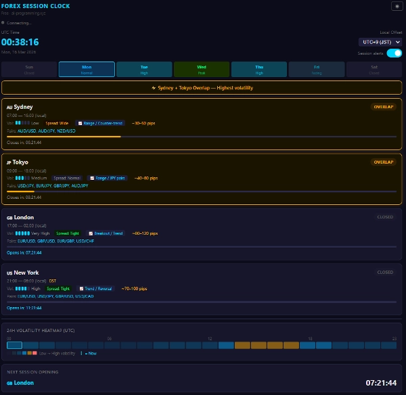Image resolution: width=406 pixels, height=395 pixels.
Task: Click the London Breakout / Trend chart icon
Action: pyautogui.click(x=91, y=233)
